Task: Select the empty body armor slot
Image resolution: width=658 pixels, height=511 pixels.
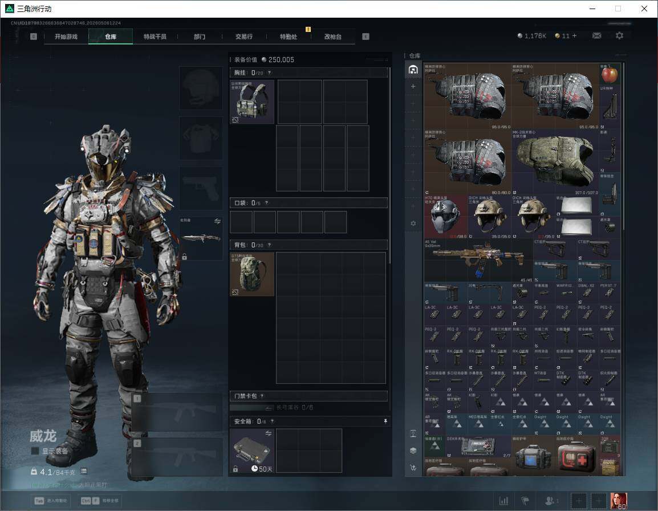Action: point(201,139)
